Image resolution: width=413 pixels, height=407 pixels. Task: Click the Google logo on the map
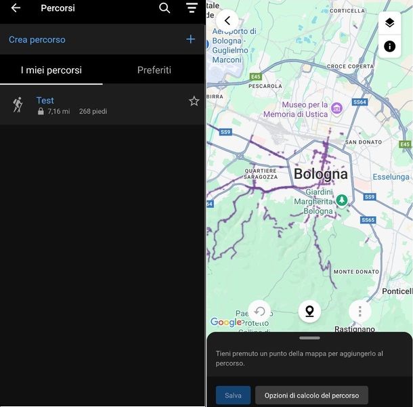pos(225,322)
